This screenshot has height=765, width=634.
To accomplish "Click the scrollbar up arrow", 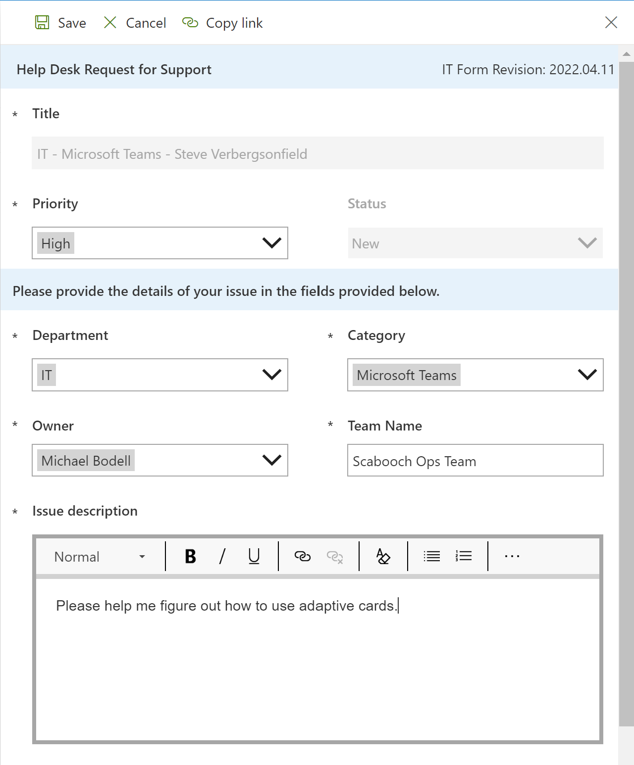I will (626, 53).
